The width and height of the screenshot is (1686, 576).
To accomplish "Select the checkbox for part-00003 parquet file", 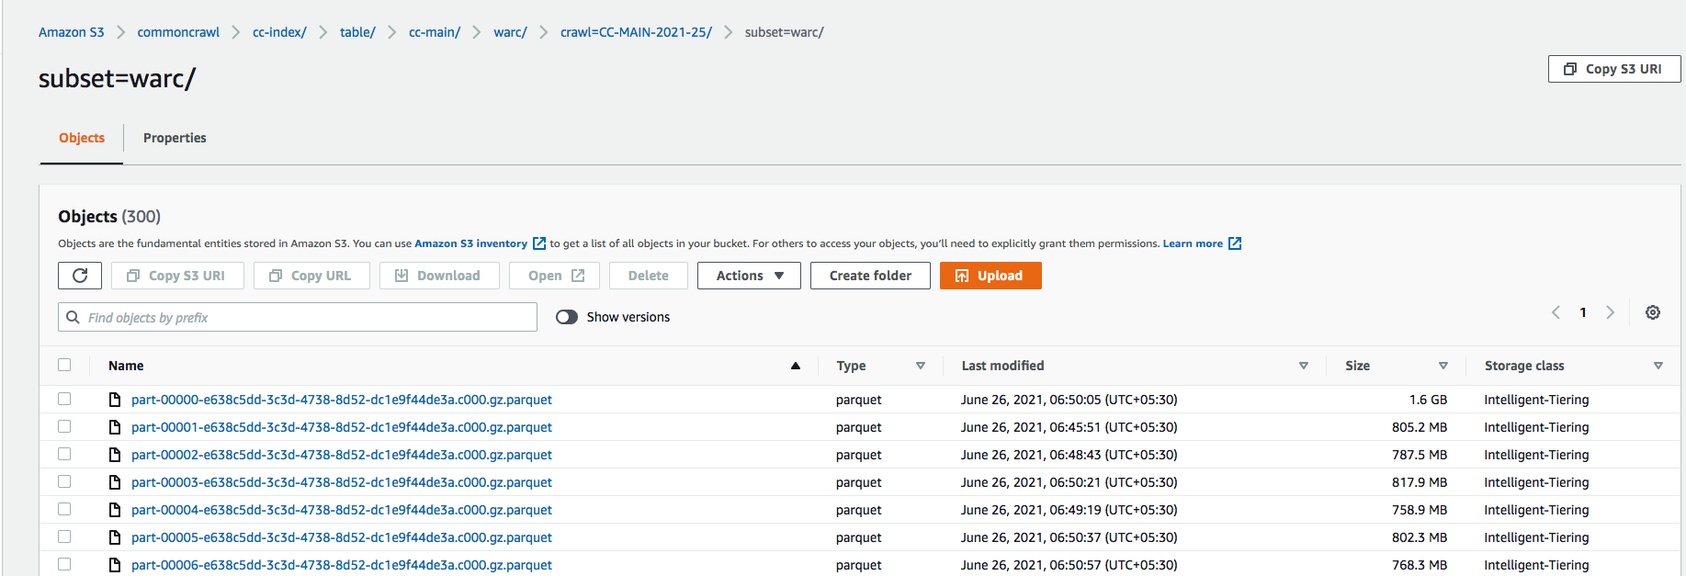I will pos(64,481).
